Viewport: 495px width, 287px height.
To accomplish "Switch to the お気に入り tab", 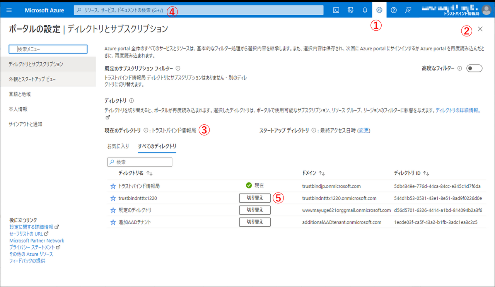I will (118, 146).
